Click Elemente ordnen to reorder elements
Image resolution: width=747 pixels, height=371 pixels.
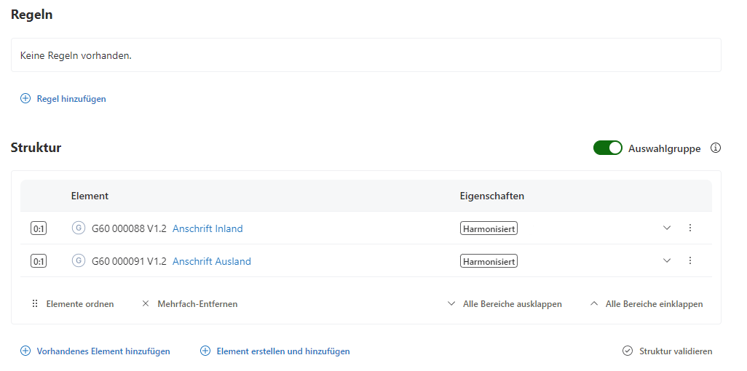click(x=73, y=304)
